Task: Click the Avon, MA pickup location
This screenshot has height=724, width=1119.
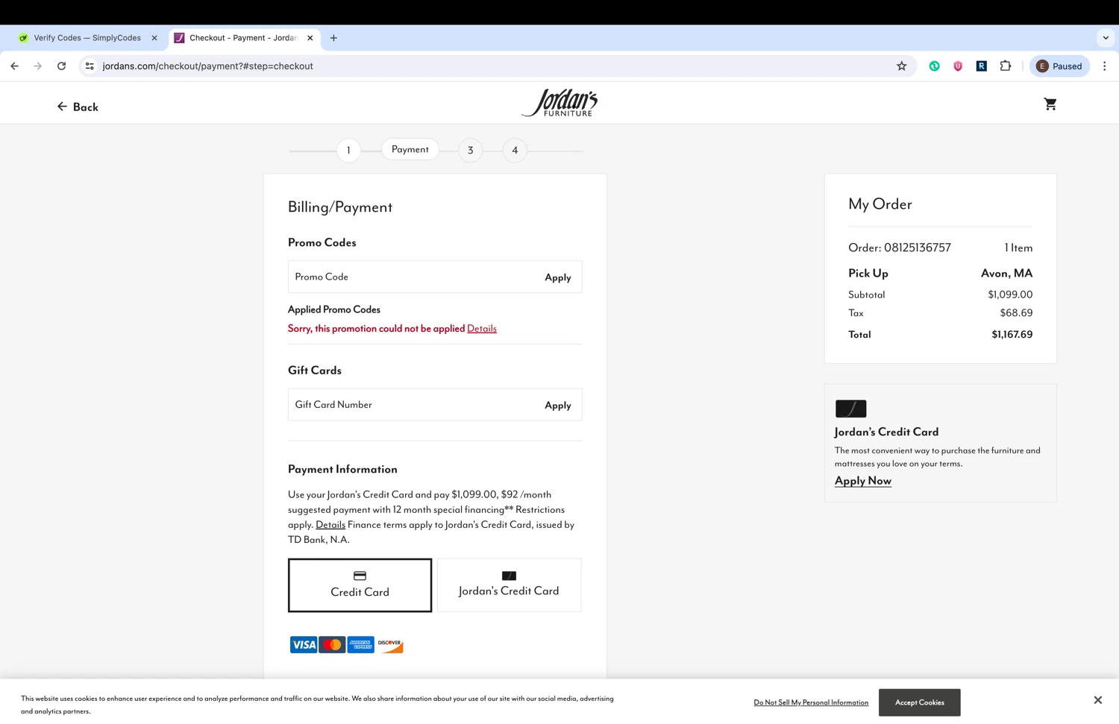Action: 1007,274
